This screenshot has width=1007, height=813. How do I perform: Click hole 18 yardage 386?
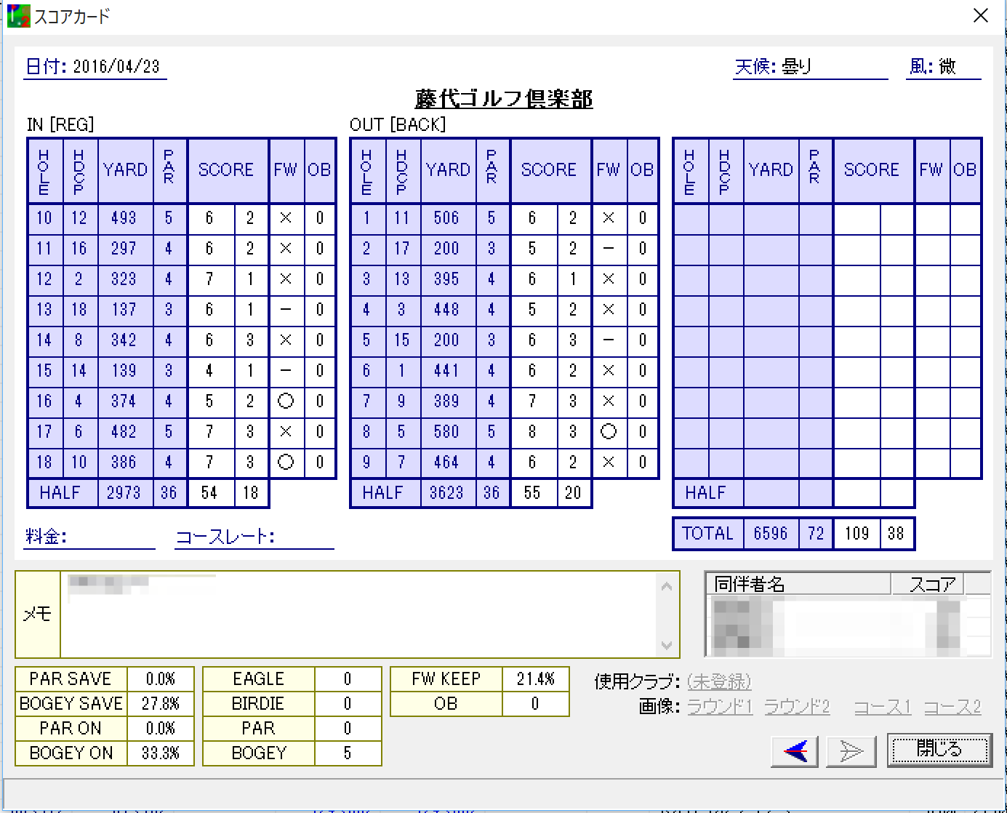click(x=124, y=462)
